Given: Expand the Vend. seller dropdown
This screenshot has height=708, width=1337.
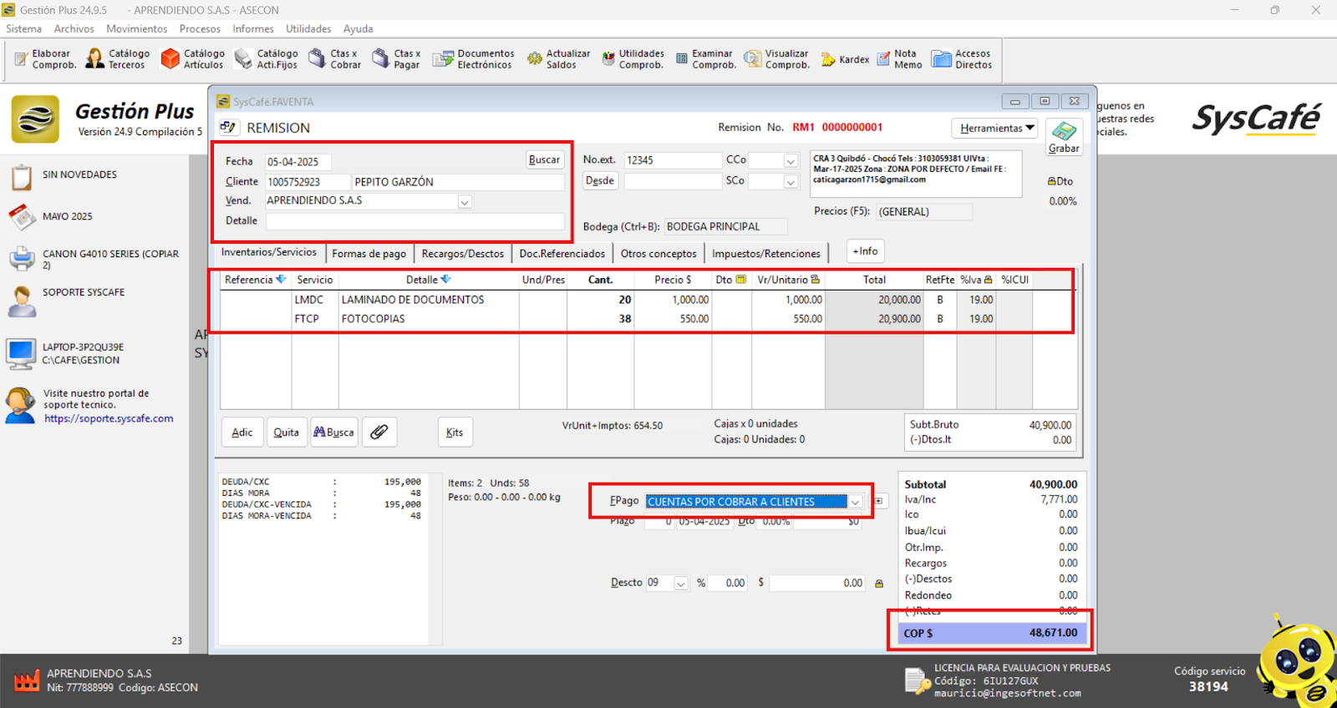Looking at the screenshot, I should point(465,201).
